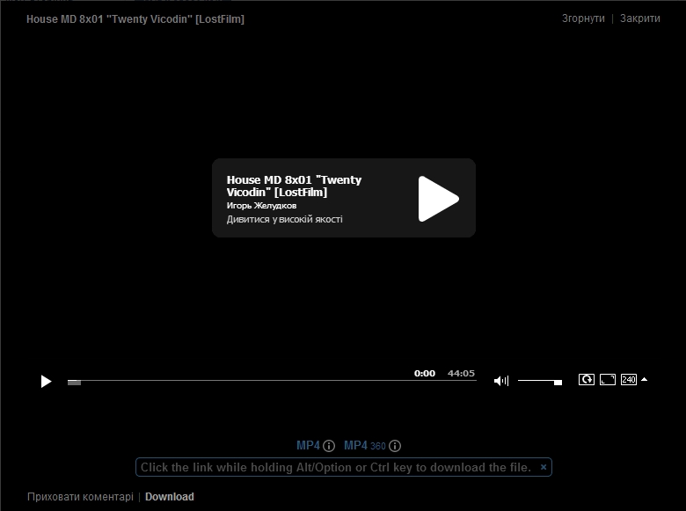Mute audio with the speaker icon
This screenshot has width=686, height=511.
501,381
